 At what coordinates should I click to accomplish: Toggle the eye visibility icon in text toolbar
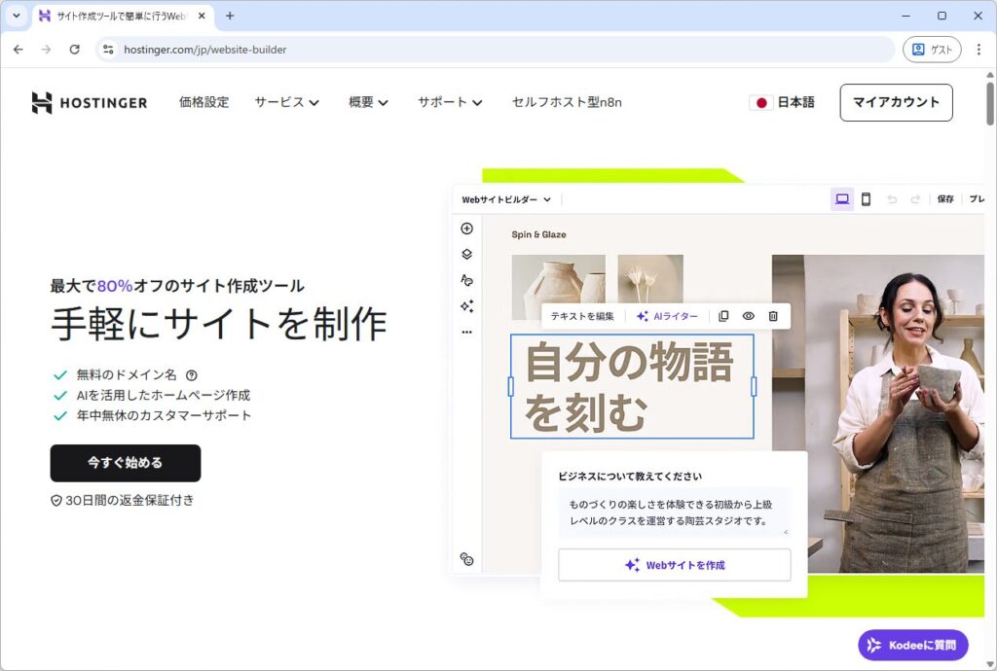pyautogui.click(x=749, y=316)
